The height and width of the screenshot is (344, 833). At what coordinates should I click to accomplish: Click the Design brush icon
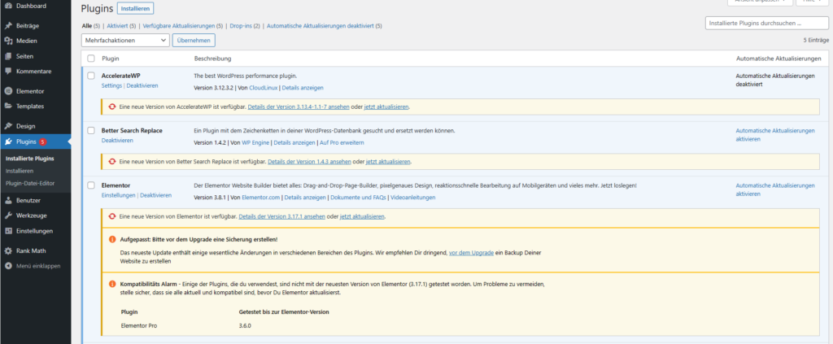[8, 126]
